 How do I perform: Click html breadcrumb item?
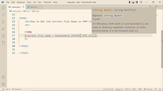(26, 11)
